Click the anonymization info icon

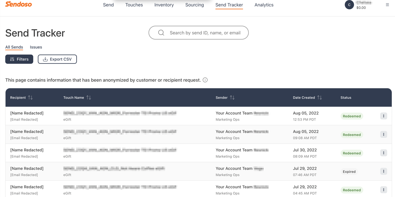tap(205, 80)
